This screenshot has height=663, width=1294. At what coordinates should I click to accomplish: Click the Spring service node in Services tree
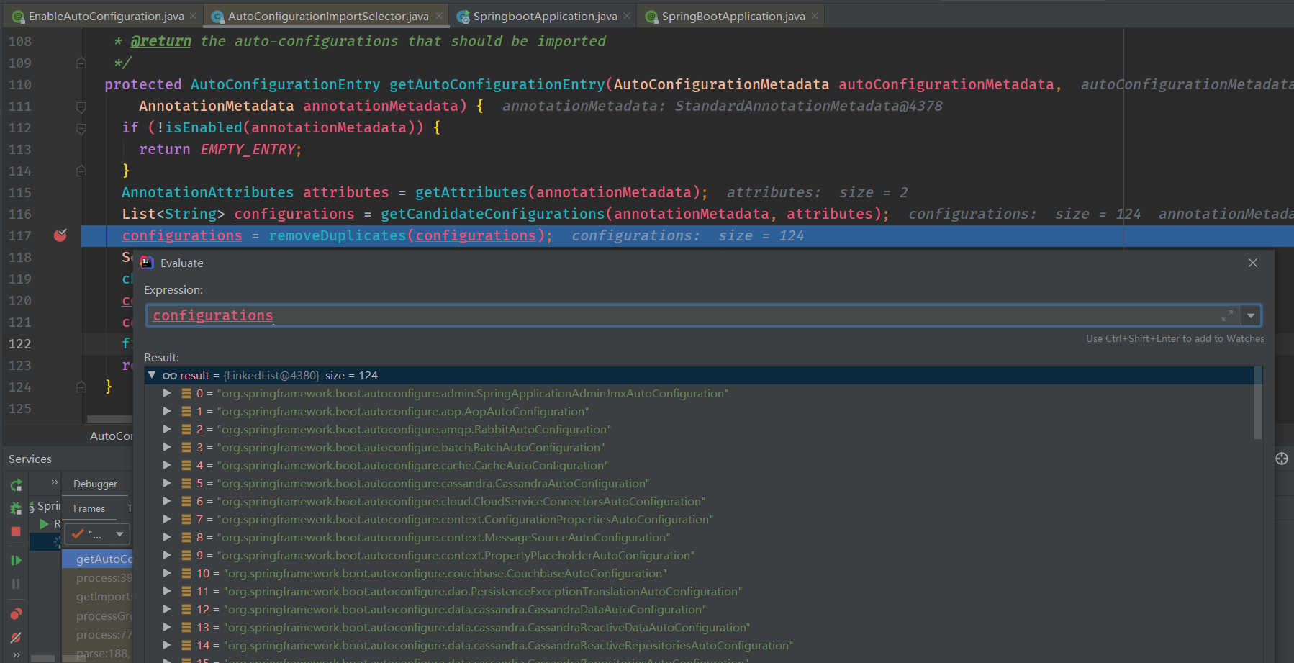[x=45, y=506]
